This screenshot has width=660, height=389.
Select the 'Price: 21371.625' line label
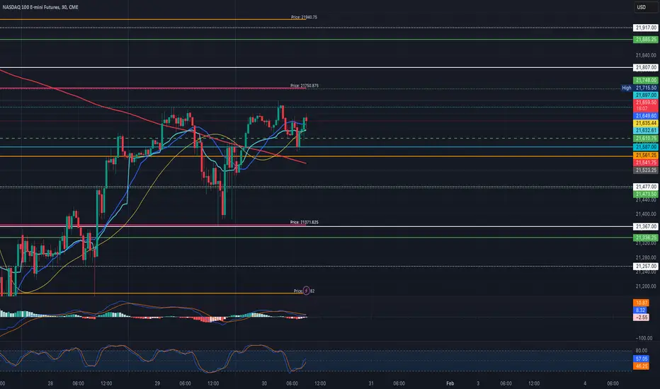click(305, 222)
